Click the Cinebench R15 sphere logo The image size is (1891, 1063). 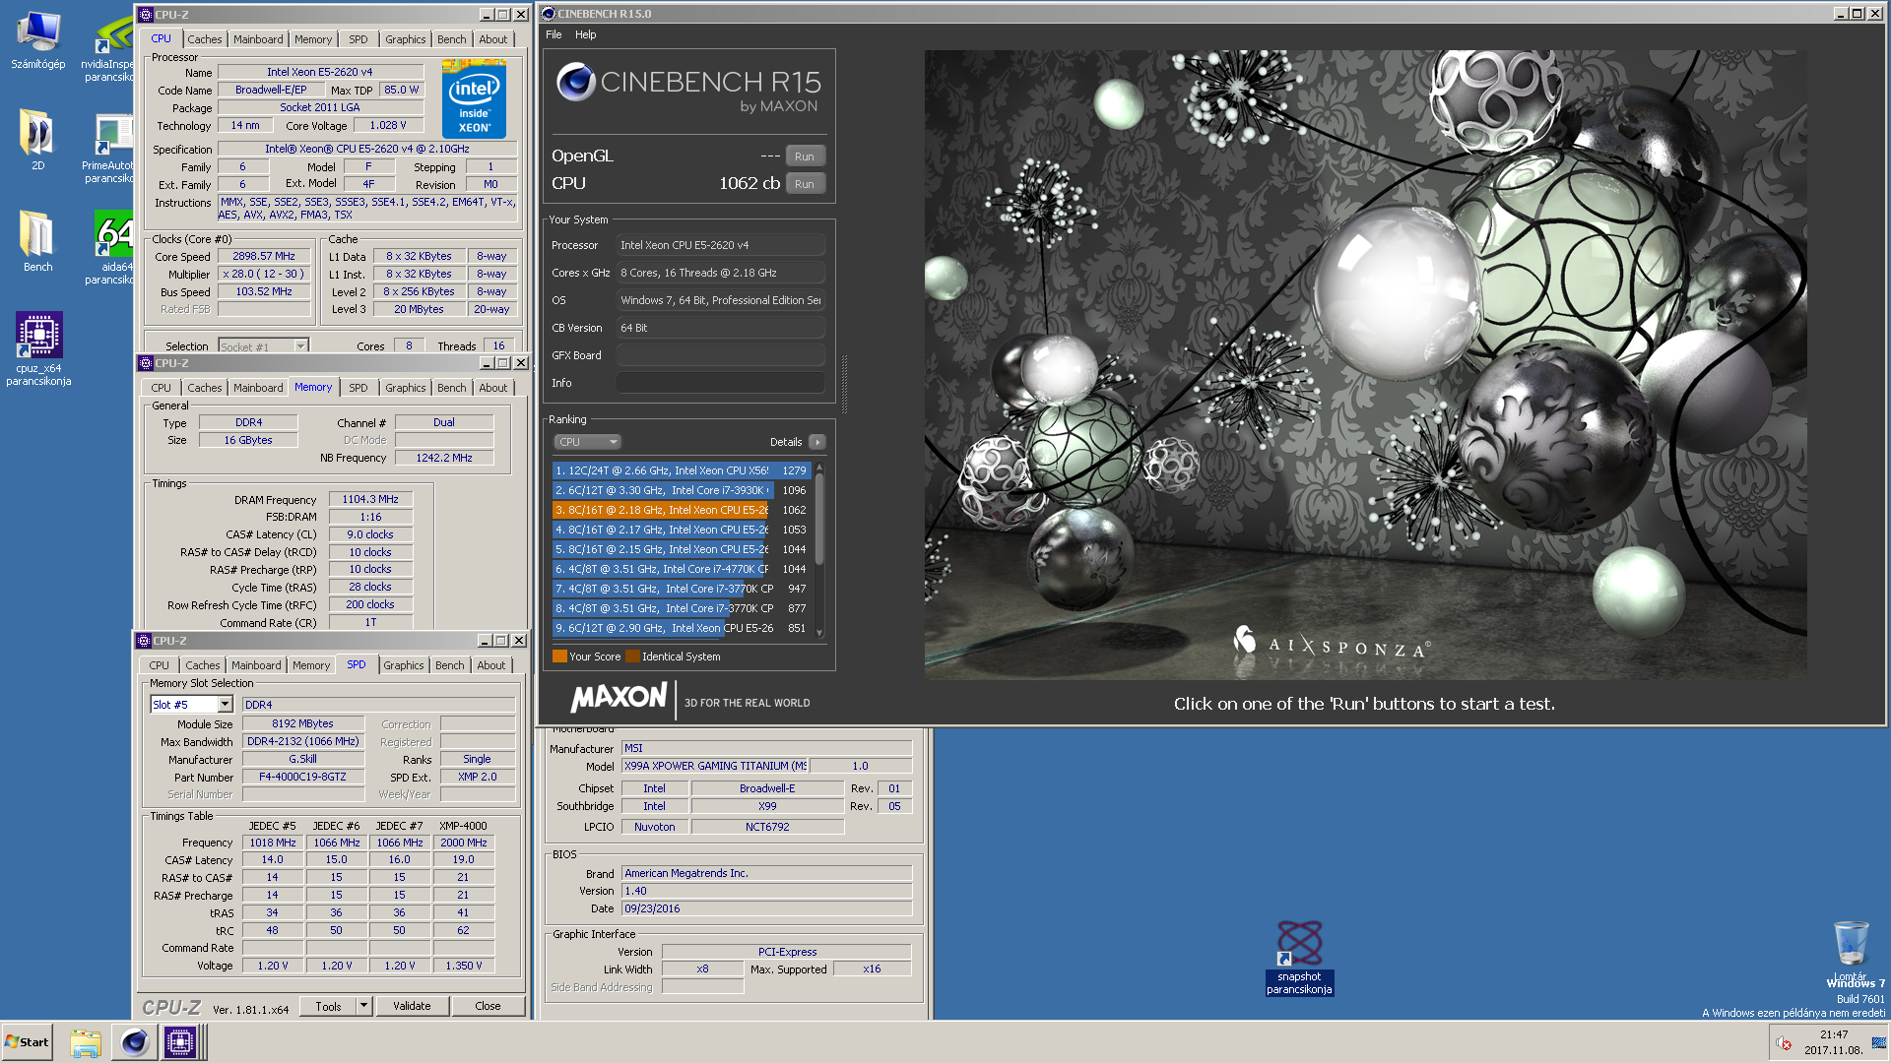[x=575, y=82]
